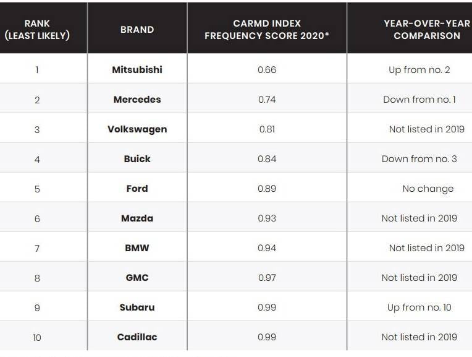The height and width of the screenshot is (357, 472).
Task: Click the Volkswagen brand cell
Action: 137,129
